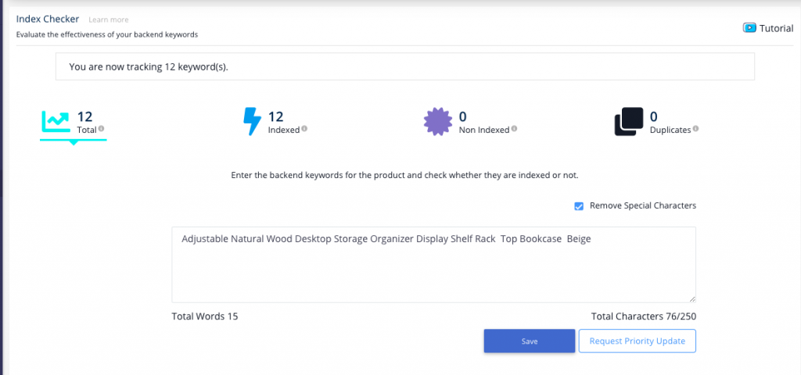Open the Tutorial link
The width and height of the screenshot is (801, 375).
pyautogui.click(x=776, y=28)
